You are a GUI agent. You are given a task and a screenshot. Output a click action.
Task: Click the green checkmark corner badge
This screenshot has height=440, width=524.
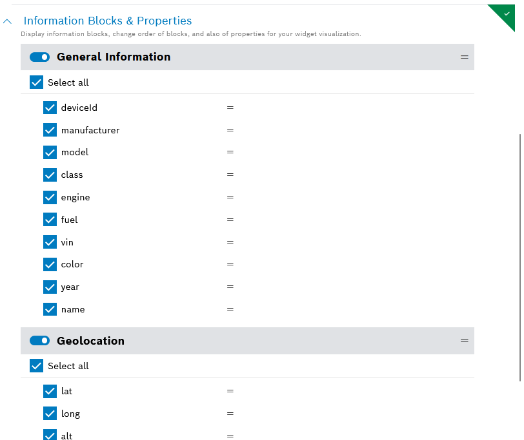(x=507, y=13)
